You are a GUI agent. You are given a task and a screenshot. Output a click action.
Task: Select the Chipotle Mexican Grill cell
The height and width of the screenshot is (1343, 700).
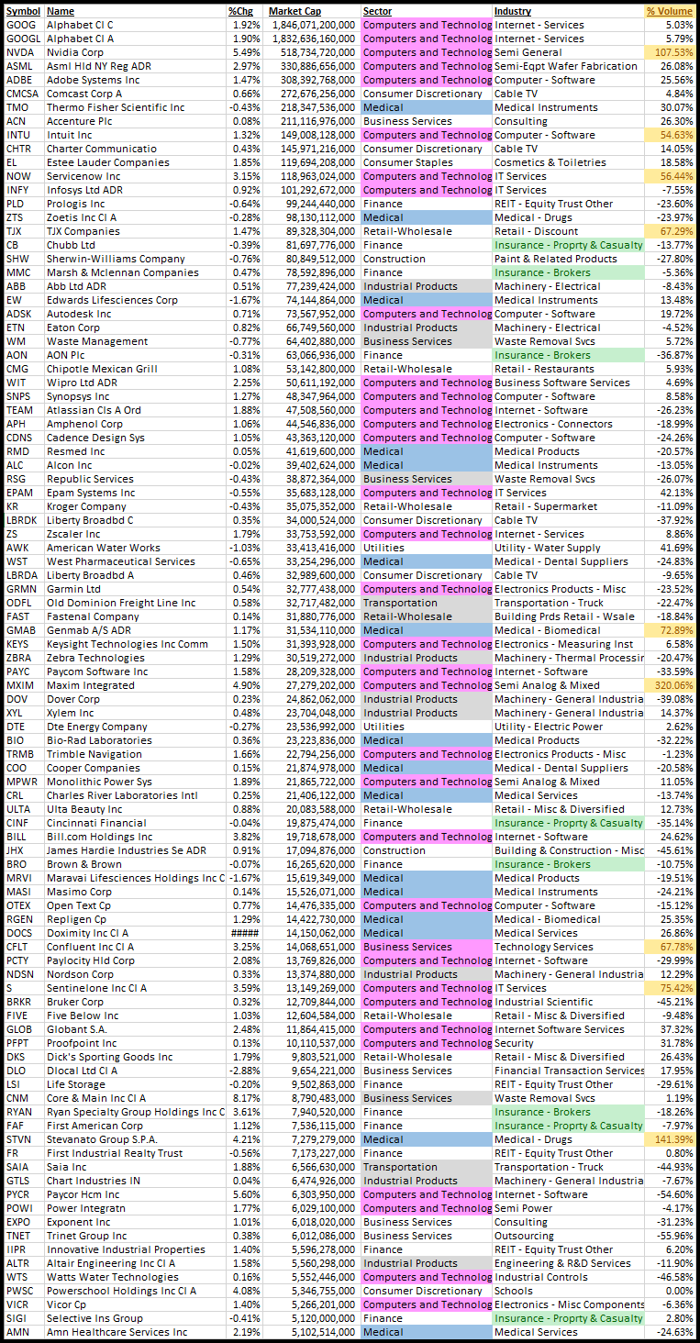point(135,369)
